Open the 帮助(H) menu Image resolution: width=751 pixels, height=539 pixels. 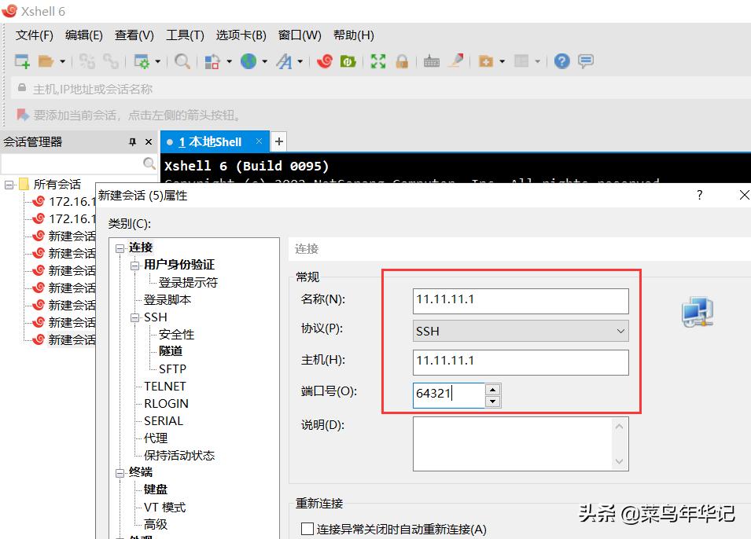coord(353,35)
